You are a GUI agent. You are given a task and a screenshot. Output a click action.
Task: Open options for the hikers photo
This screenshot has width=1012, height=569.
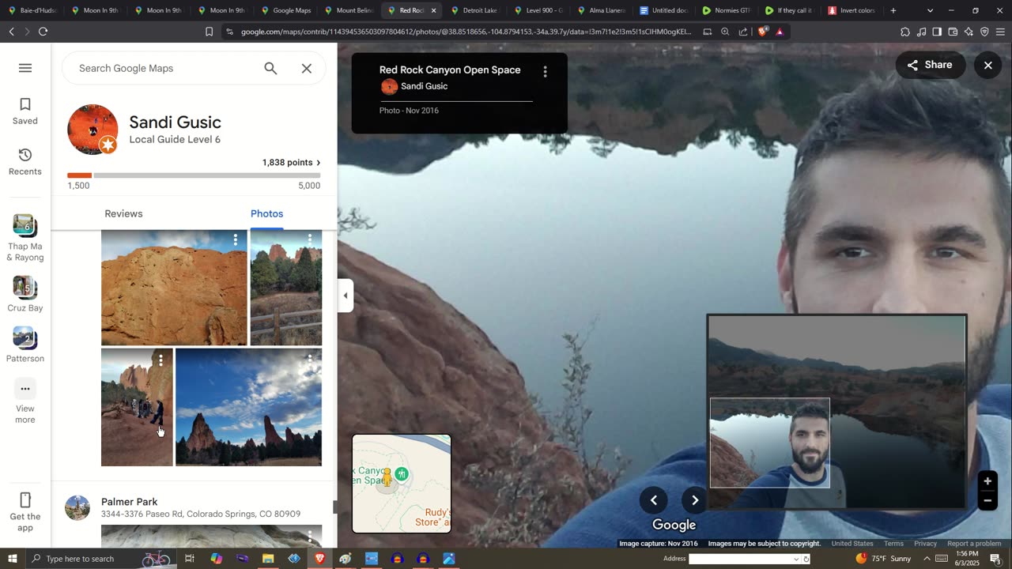tap(160, 360)
